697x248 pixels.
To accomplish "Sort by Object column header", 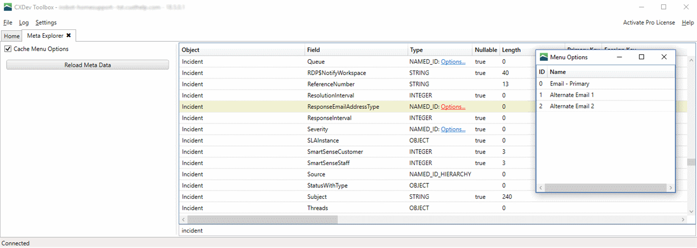I will (x=242, y=50).
